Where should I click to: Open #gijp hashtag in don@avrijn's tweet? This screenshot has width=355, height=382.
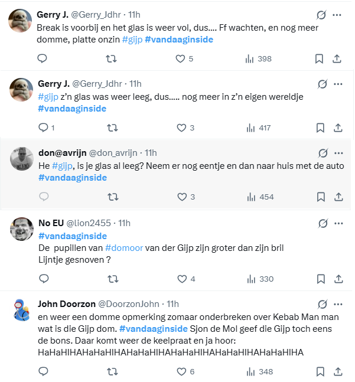tap(62, 166)
